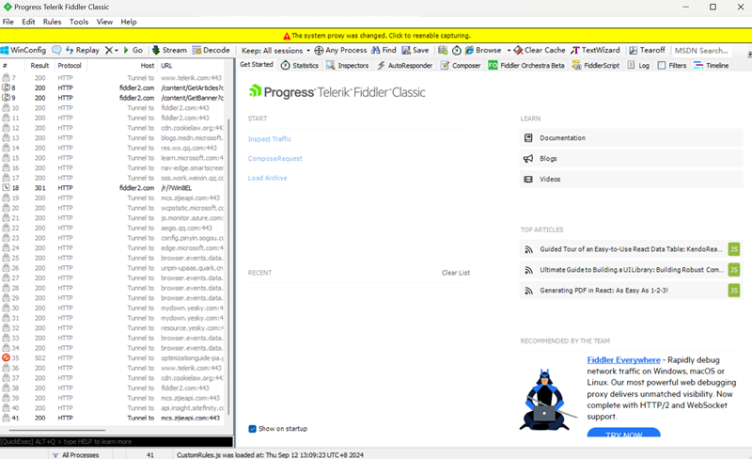Image resolution: width=752 pixels, height=459 pixels.
Task: Toggle the Show on startup checkbox
Action: click(252, 429)
